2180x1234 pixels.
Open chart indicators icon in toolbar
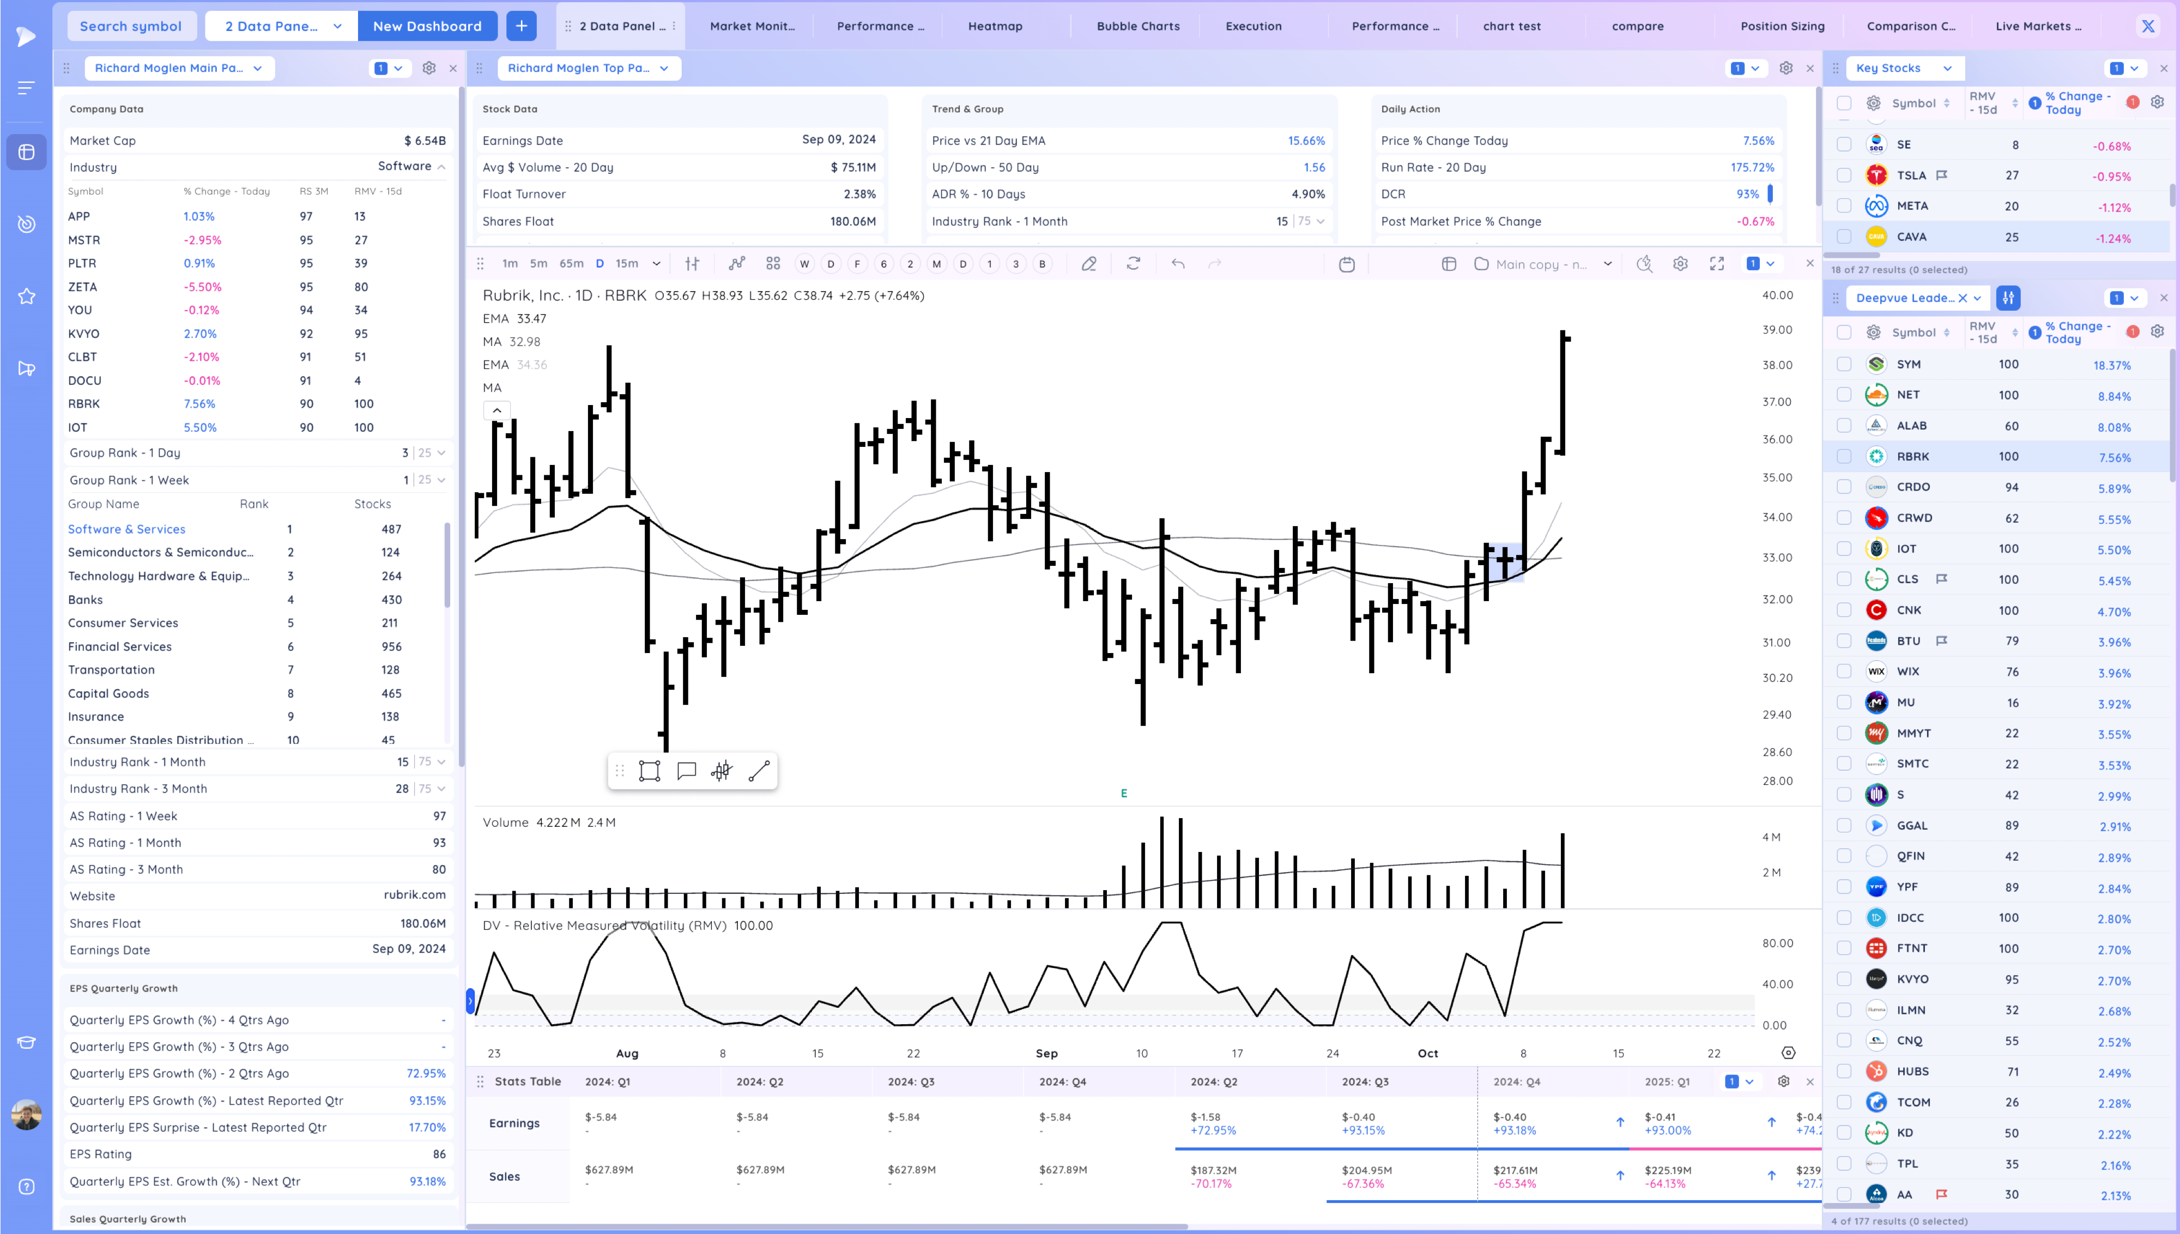(x=736, y=264)
